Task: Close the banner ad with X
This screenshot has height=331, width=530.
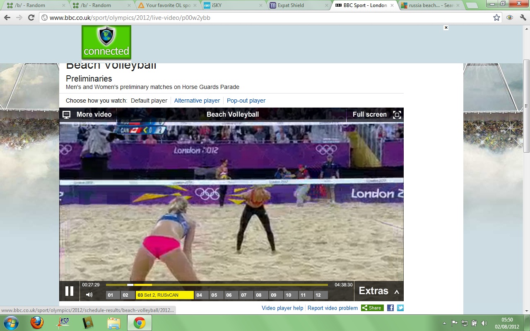Action: point(446,28)
